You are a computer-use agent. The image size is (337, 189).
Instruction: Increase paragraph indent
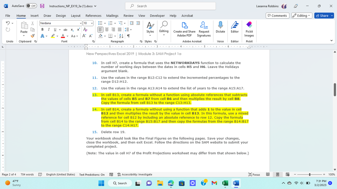click(x=138, y=23)
